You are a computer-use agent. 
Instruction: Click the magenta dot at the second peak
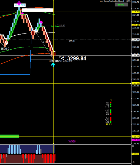point(41,22)
